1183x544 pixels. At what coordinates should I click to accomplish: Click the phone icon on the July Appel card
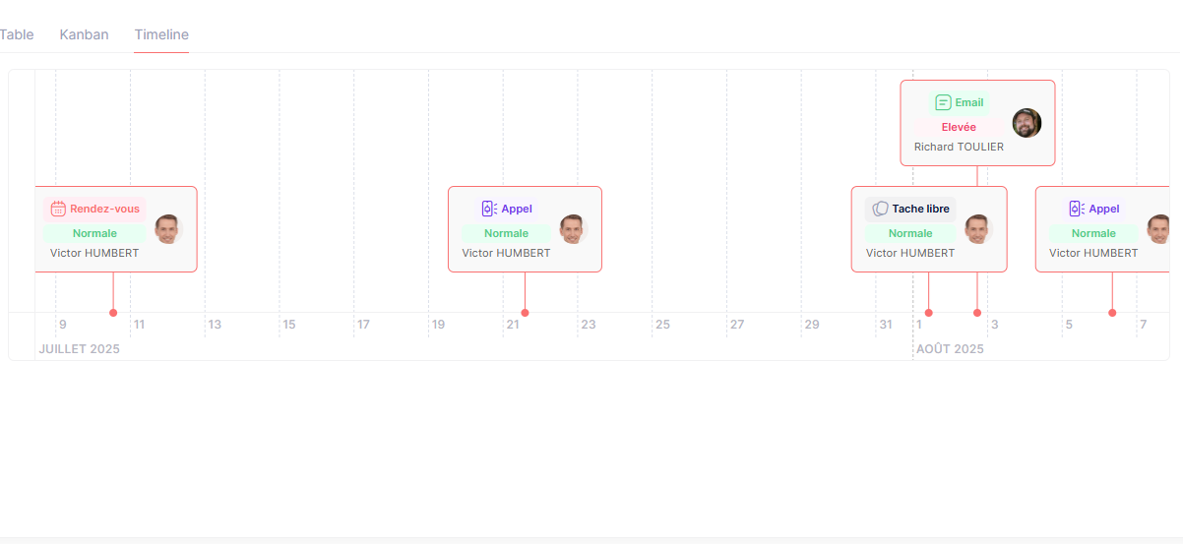coord(489,209)
